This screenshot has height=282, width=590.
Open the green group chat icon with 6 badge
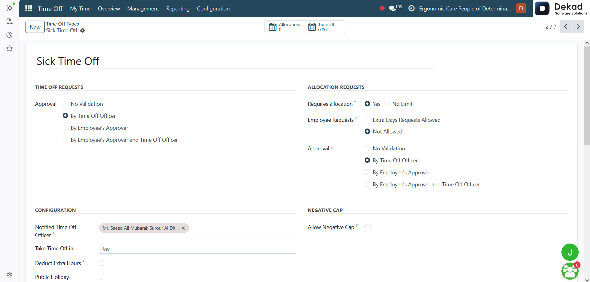click(570, 271)
